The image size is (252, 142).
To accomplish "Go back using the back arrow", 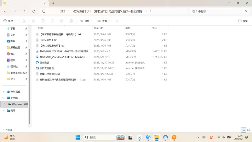I will point(5,11).
